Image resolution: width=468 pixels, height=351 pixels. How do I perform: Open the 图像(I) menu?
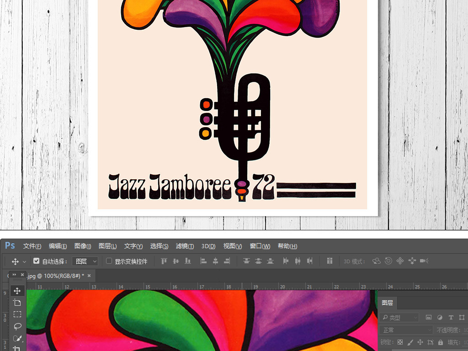pyautogui.click(x=83, y=246)
